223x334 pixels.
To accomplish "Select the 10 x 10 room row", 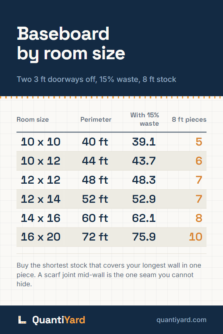I will tap(111, 142).
